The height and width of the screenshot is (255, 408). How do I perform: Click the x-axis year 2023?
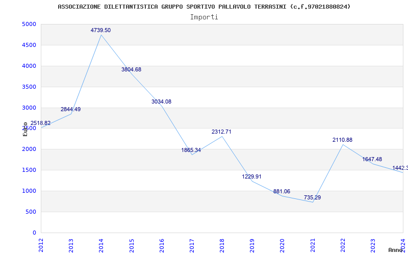click(373, 245)
